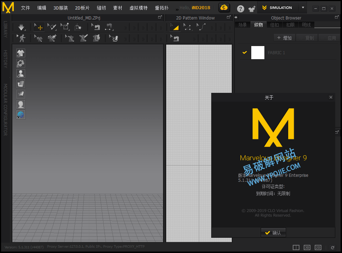Pop out the Untitled_MD.ZPrj 3D window
The image size is (342, 253).
(160, 17)
